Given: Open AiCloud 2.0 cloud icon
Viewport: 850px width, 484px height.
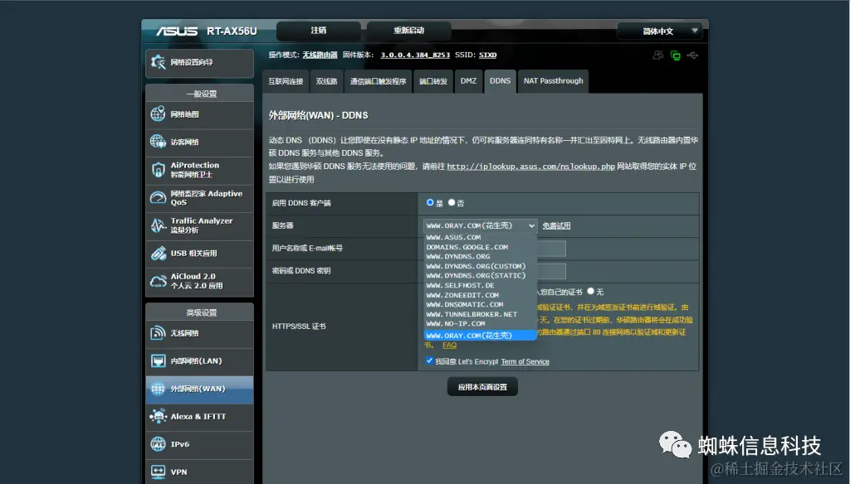Looking at the screenshot, I should point(158,281).
